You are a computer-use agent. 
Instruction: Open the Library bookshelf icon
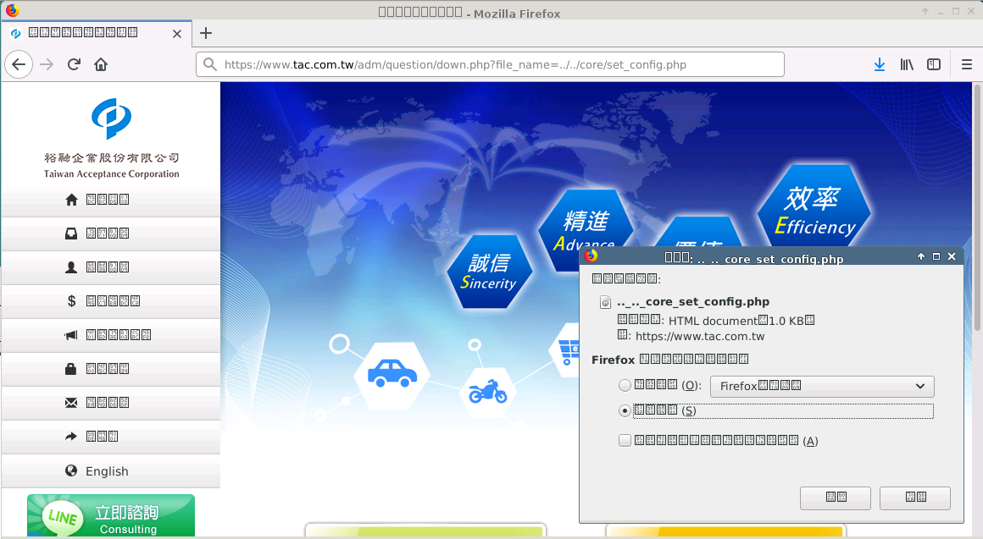[907, 64]
